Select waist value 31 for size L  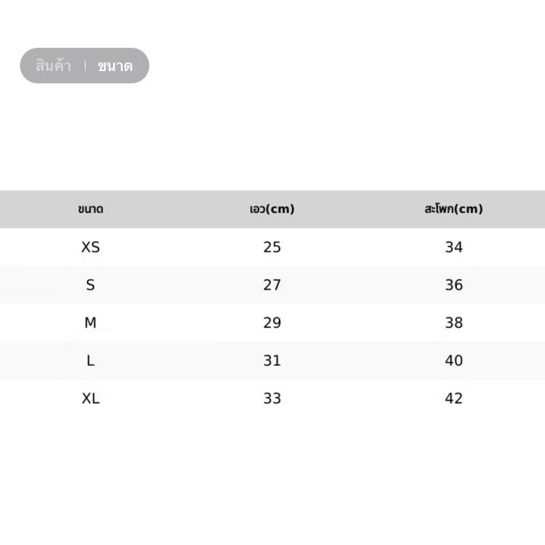(272, 361)
